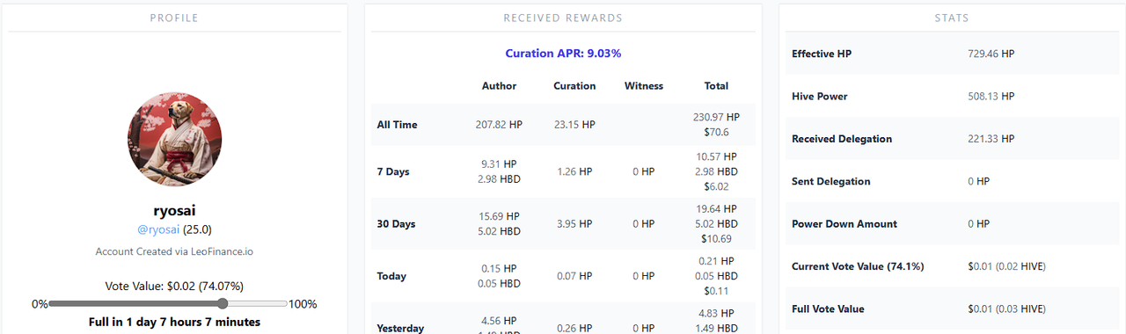Click the Author column header
Viewport: 1126px width, 334px height.
(499, 86)
